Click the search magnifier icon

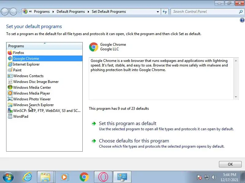pyautogui.click(x=241, y=12)
